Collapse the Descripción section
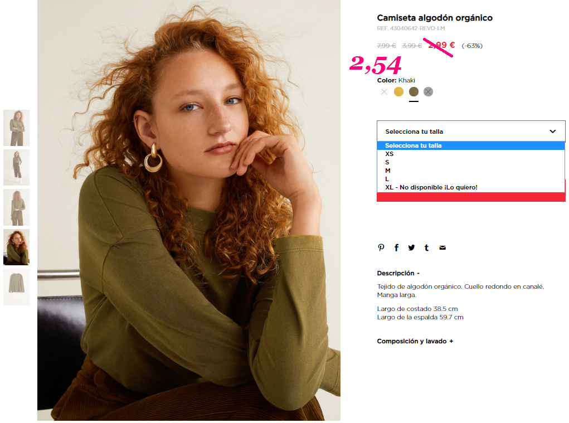Image resolution: width=569 pixels, height=423 pixels. 398,273
